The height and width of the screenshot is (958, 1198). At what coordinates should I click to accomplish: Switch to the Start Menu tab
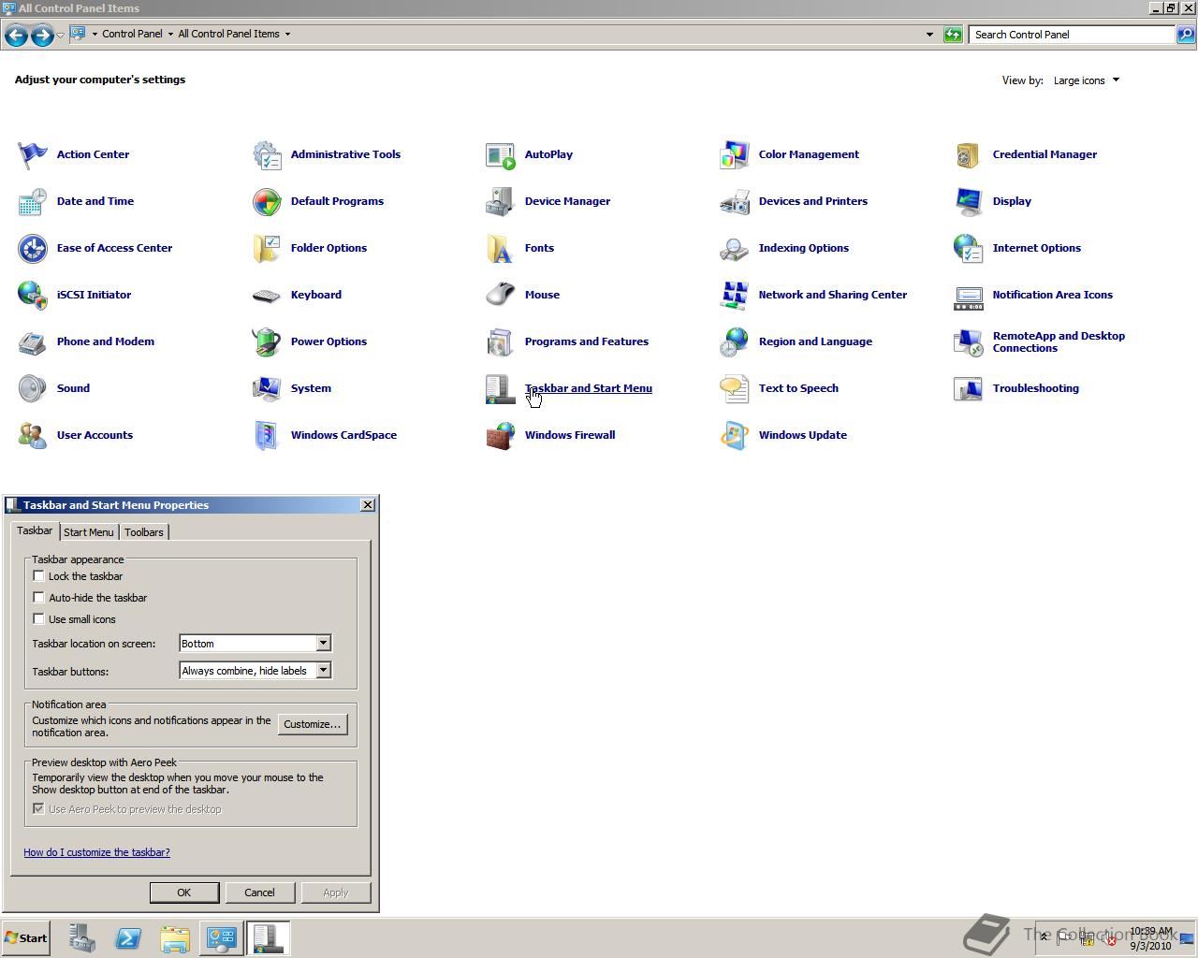pos(89,531)
